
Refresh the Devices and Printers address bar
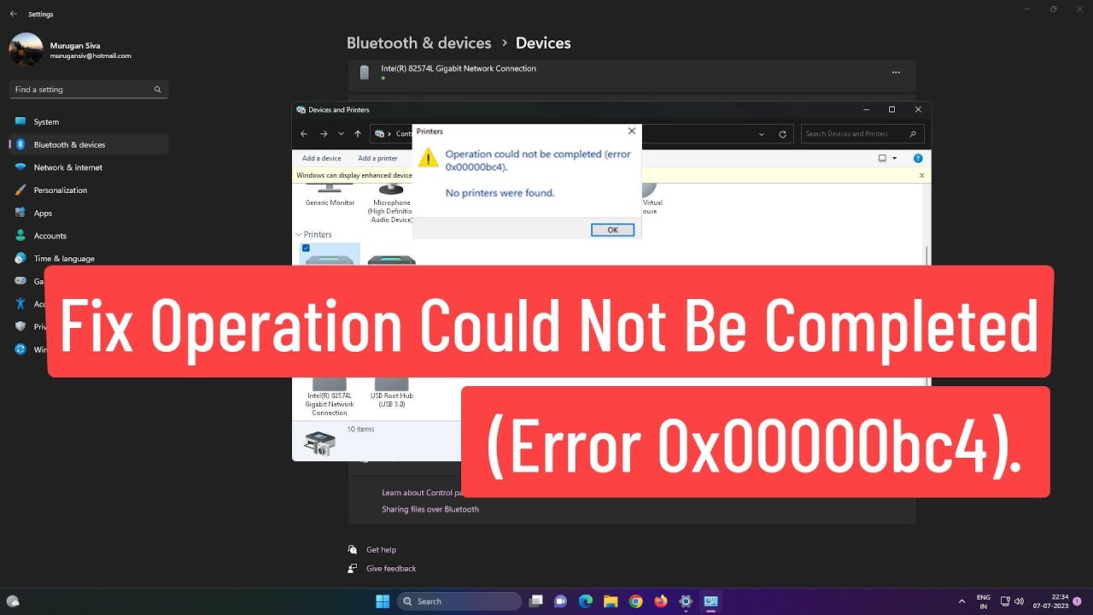point(782,134)
